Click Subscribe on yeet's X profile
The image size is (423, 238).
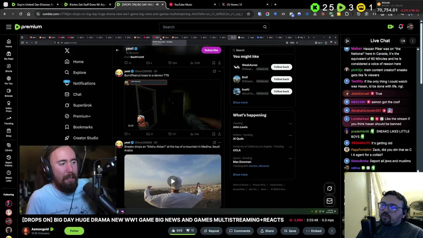[211, 50]
